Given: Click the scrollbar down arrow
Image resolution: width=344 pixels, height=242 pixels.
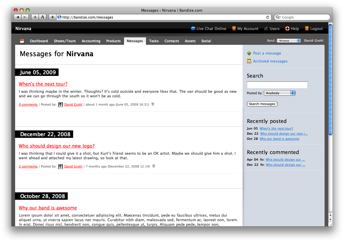Looking at the screenshot, I should click(331, 220).
